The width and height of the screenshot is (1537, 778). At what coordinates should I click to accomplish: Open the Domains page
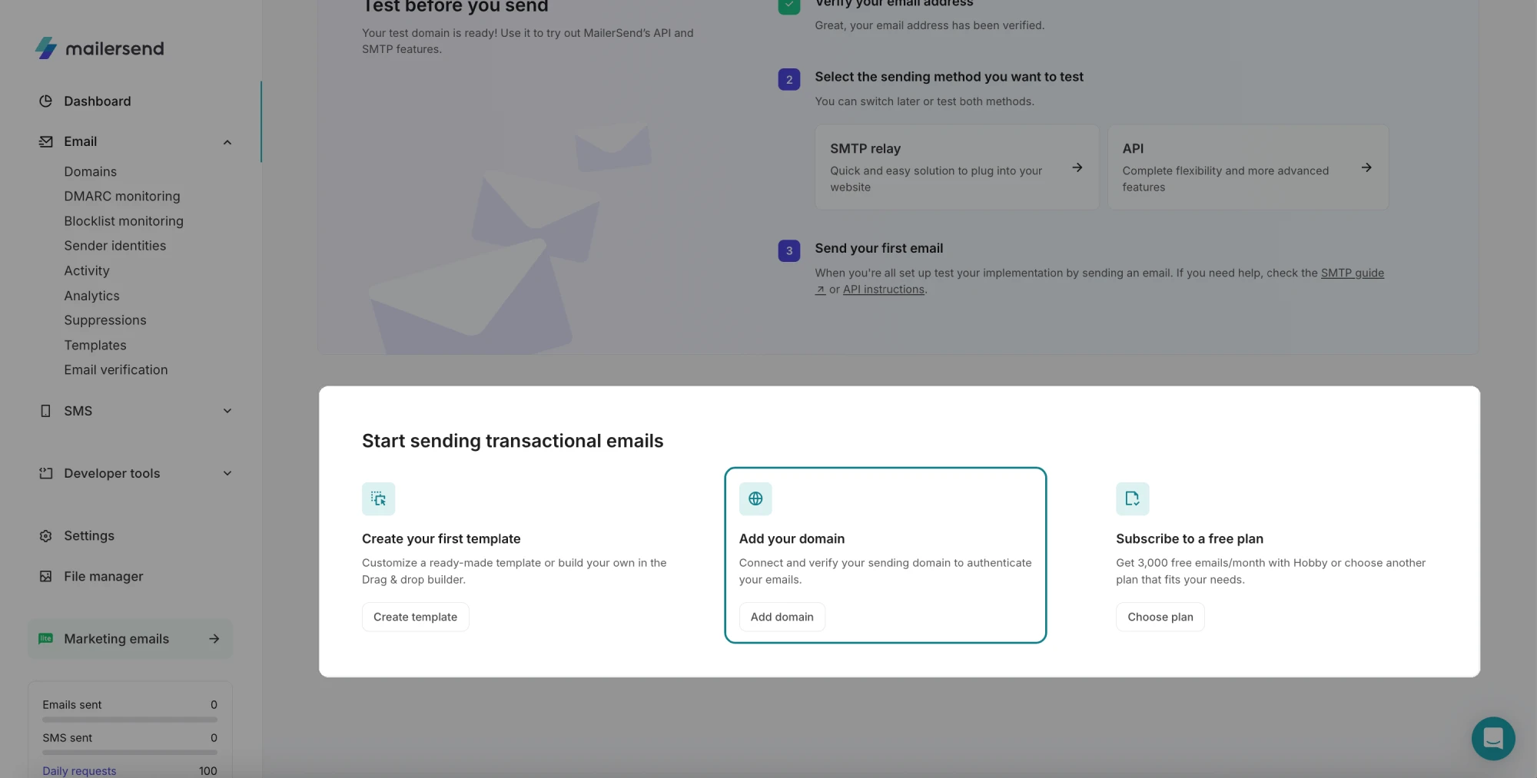90,171
